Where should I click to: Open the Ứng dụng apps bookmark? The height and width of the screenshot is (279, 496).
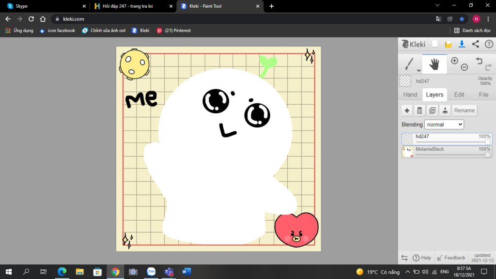point(19,31)
